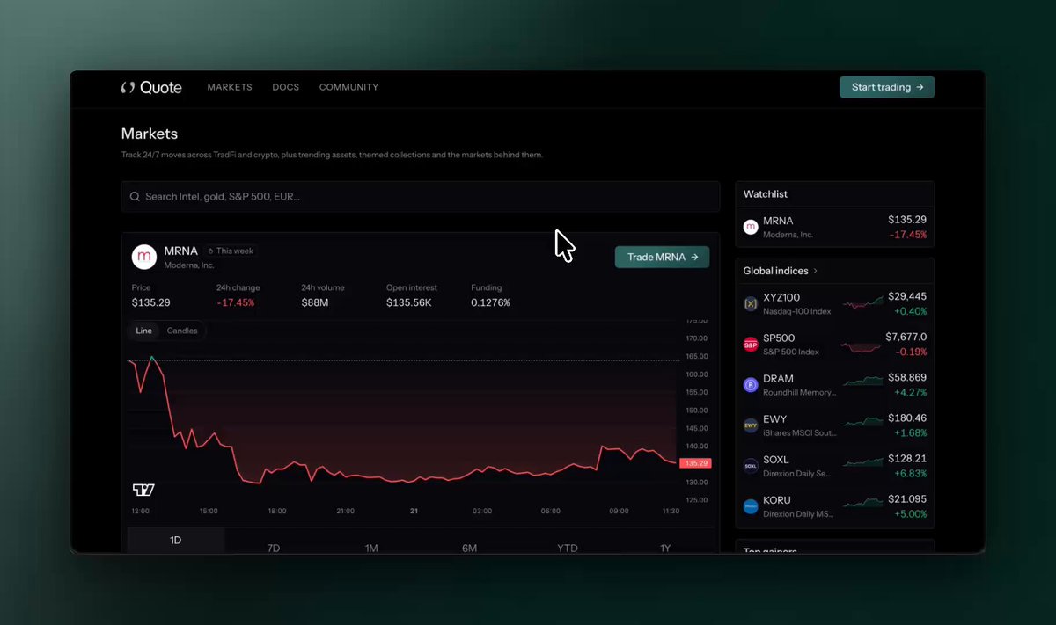Click the S&P 500 index icon

pyautogui.click(x=751, y=345)
